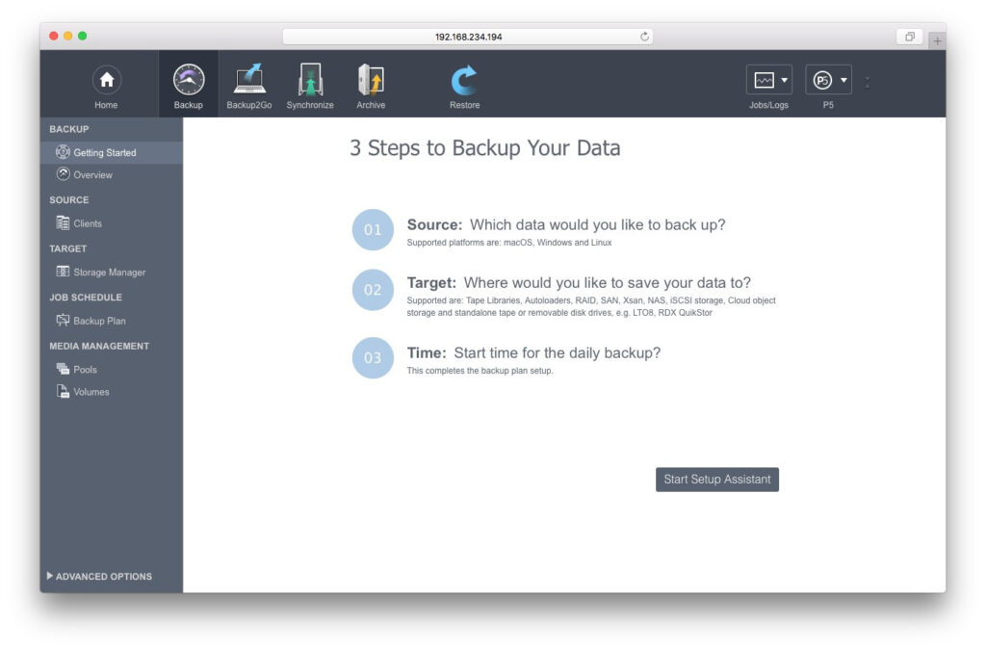
Task: Open Pools under Media Management
Action: tap(85, 370)
